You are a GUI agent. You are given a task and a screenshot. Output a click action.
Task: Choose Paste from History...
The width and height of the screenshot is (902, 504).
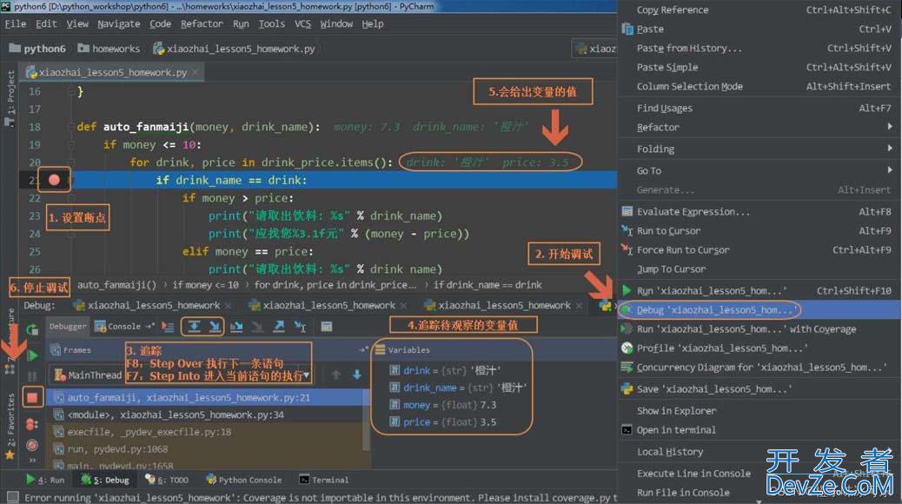click(759, 49)
